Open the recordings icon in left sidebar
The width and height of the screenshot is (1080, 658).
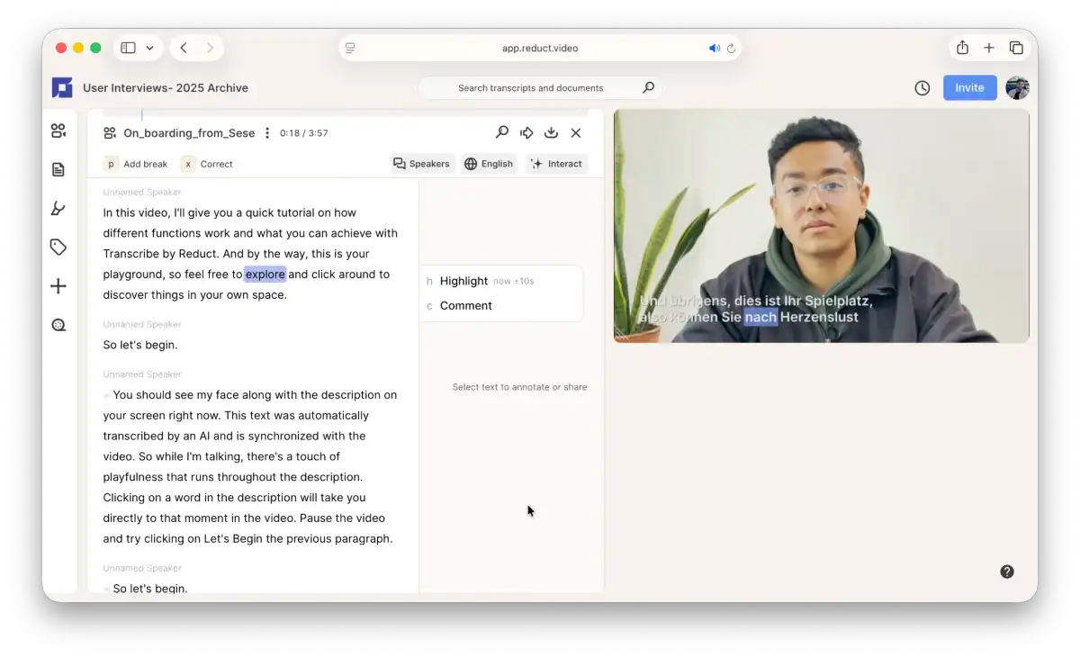click(x=58, y=131)
